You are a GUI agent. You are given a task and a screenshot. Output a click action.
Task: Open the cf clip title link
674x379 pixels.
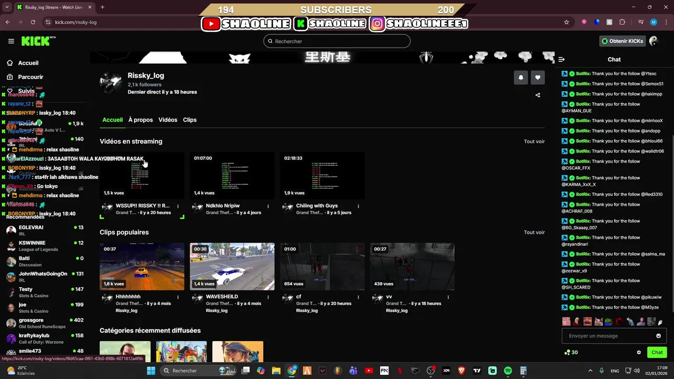pos(299,297)
